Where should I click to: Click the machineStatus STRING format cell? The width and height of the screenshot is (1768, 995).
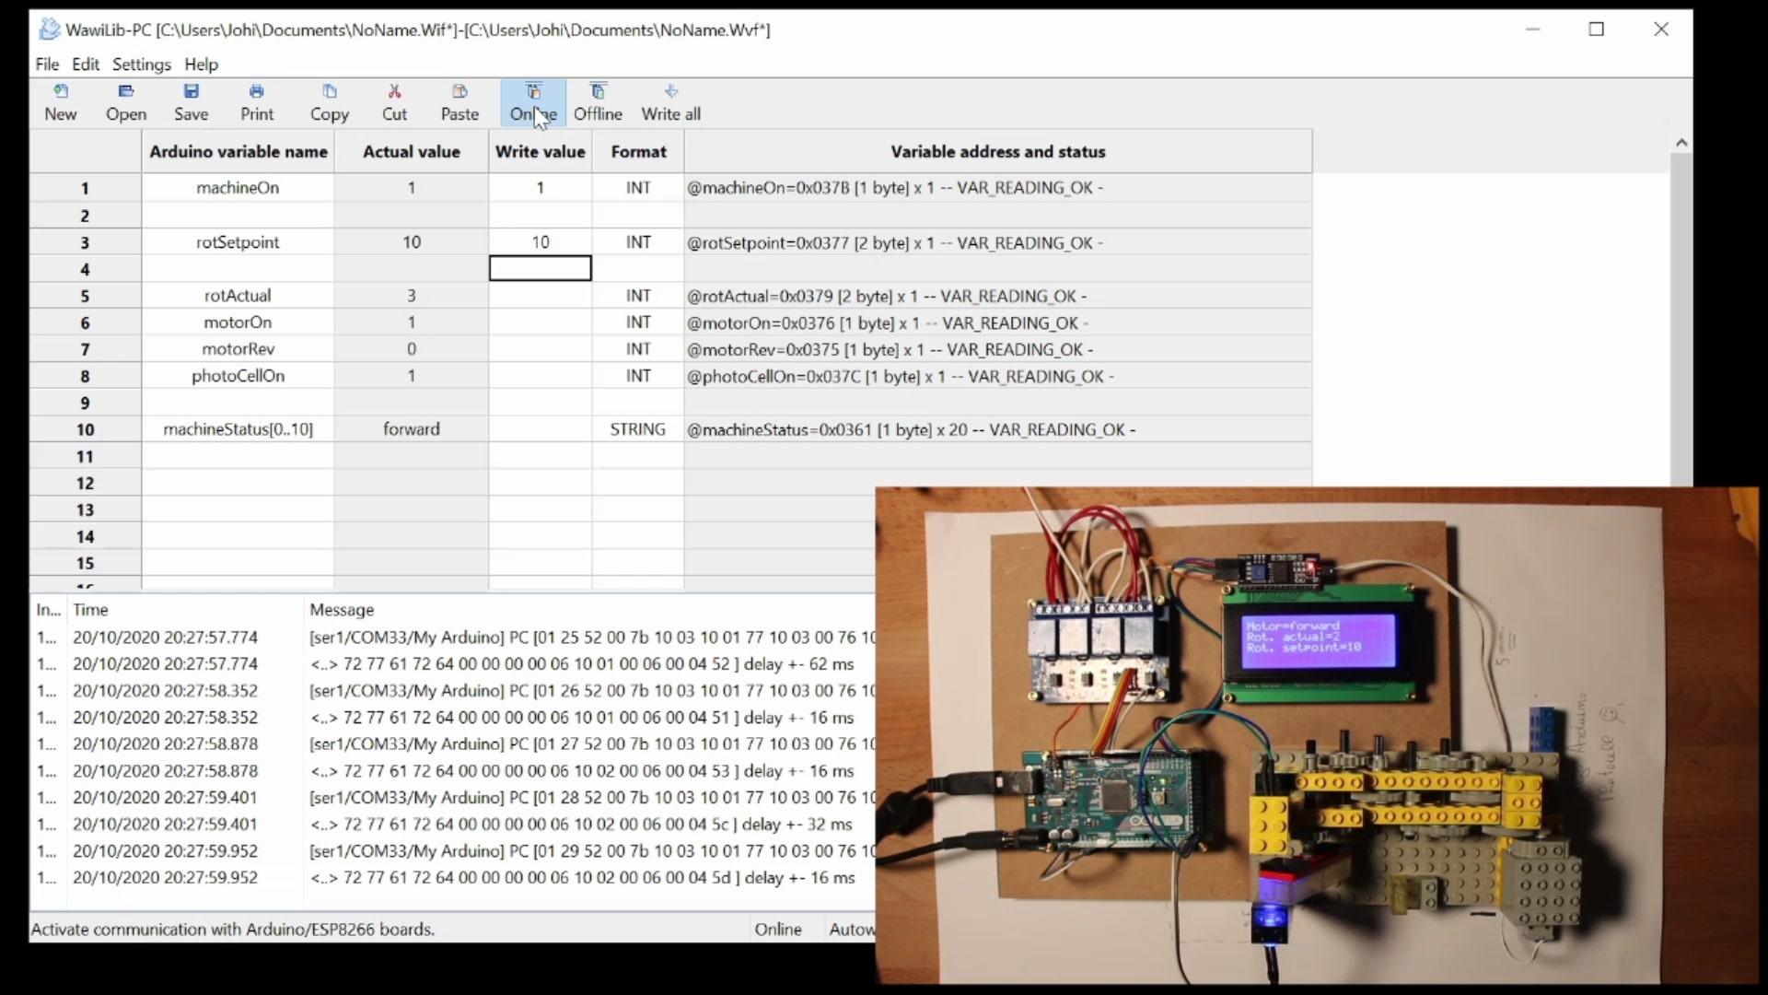point(637,427)
